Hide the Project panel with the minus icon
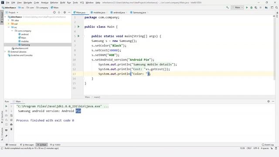The width and height of the screenshot is (279, 157). point(69,13)
